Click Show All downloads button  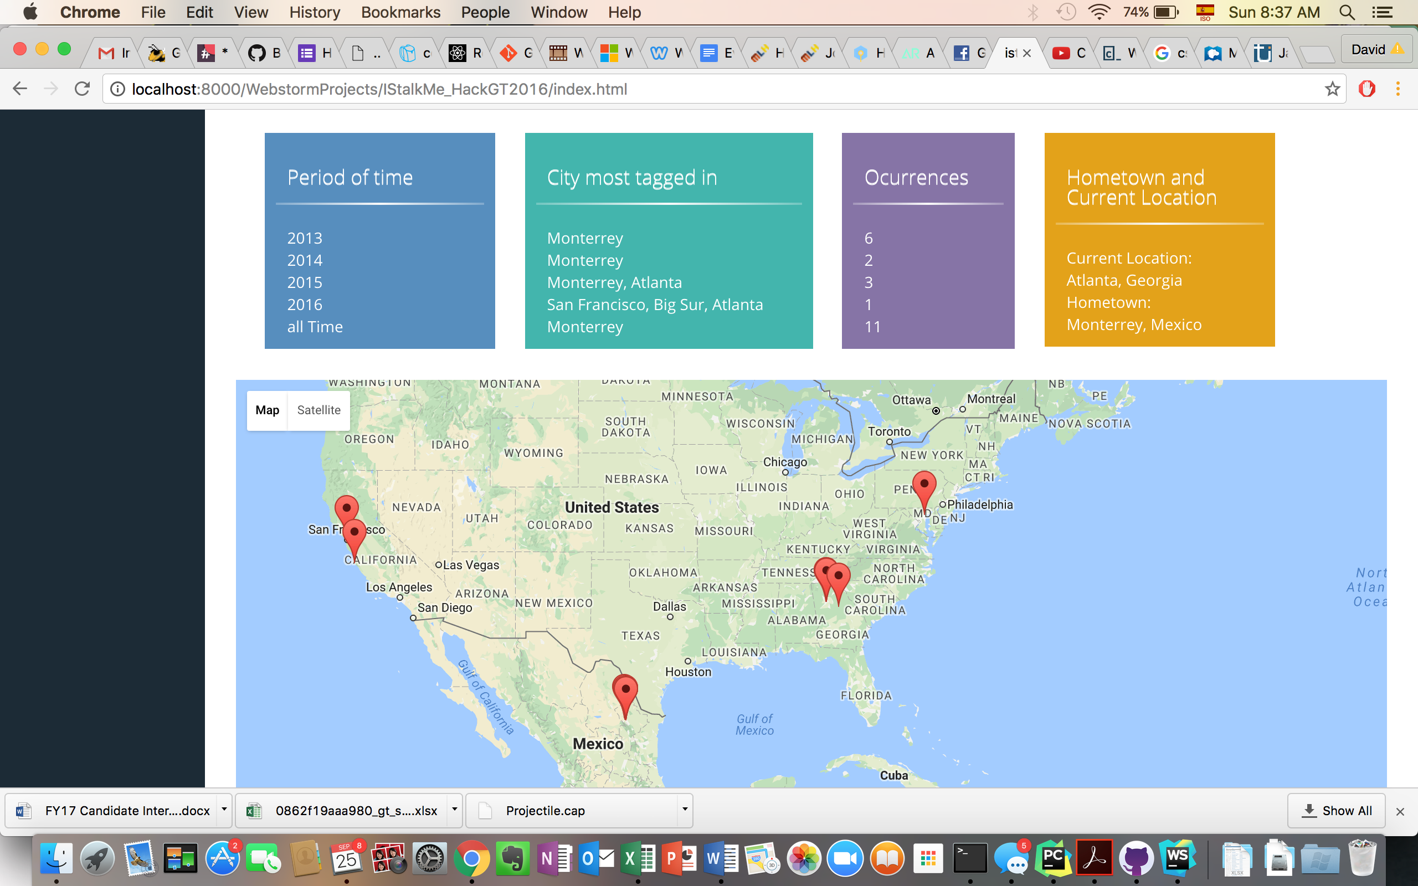pos(1336,810)
